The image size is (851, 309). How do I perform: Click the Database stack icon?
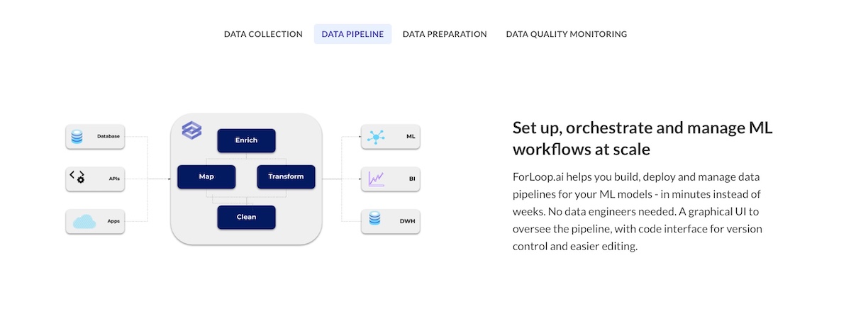77,136
